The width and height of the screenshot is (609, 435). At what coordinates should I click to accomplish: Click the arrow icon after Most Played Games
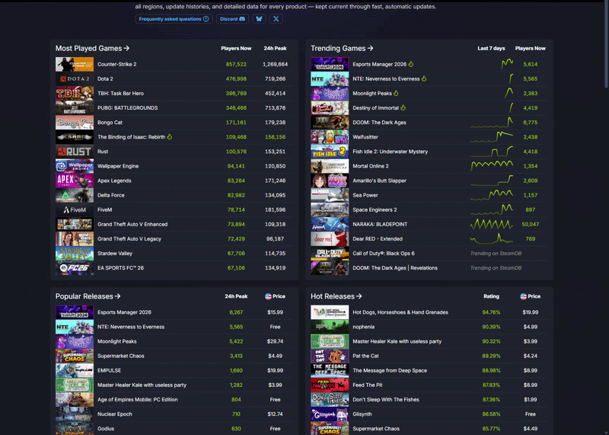click(x=126, y=48)
